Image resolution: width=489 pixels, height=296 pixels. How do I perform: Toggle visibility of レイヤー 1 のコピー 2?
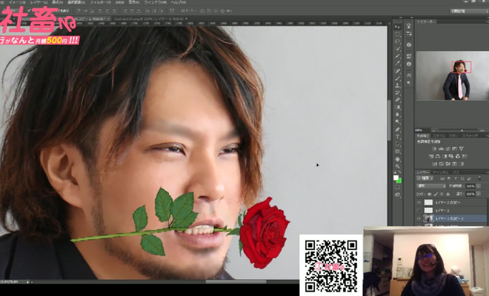419,220
